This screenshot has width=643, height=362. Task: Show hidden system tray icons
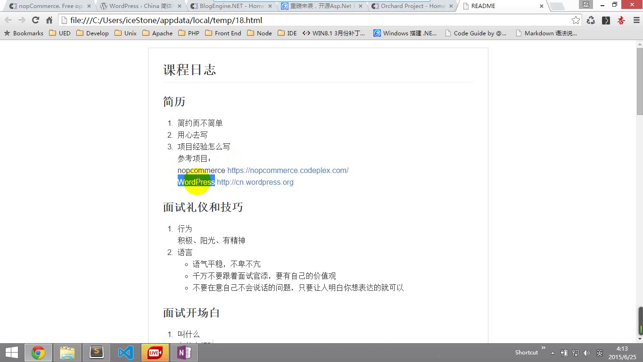[553, 353]
